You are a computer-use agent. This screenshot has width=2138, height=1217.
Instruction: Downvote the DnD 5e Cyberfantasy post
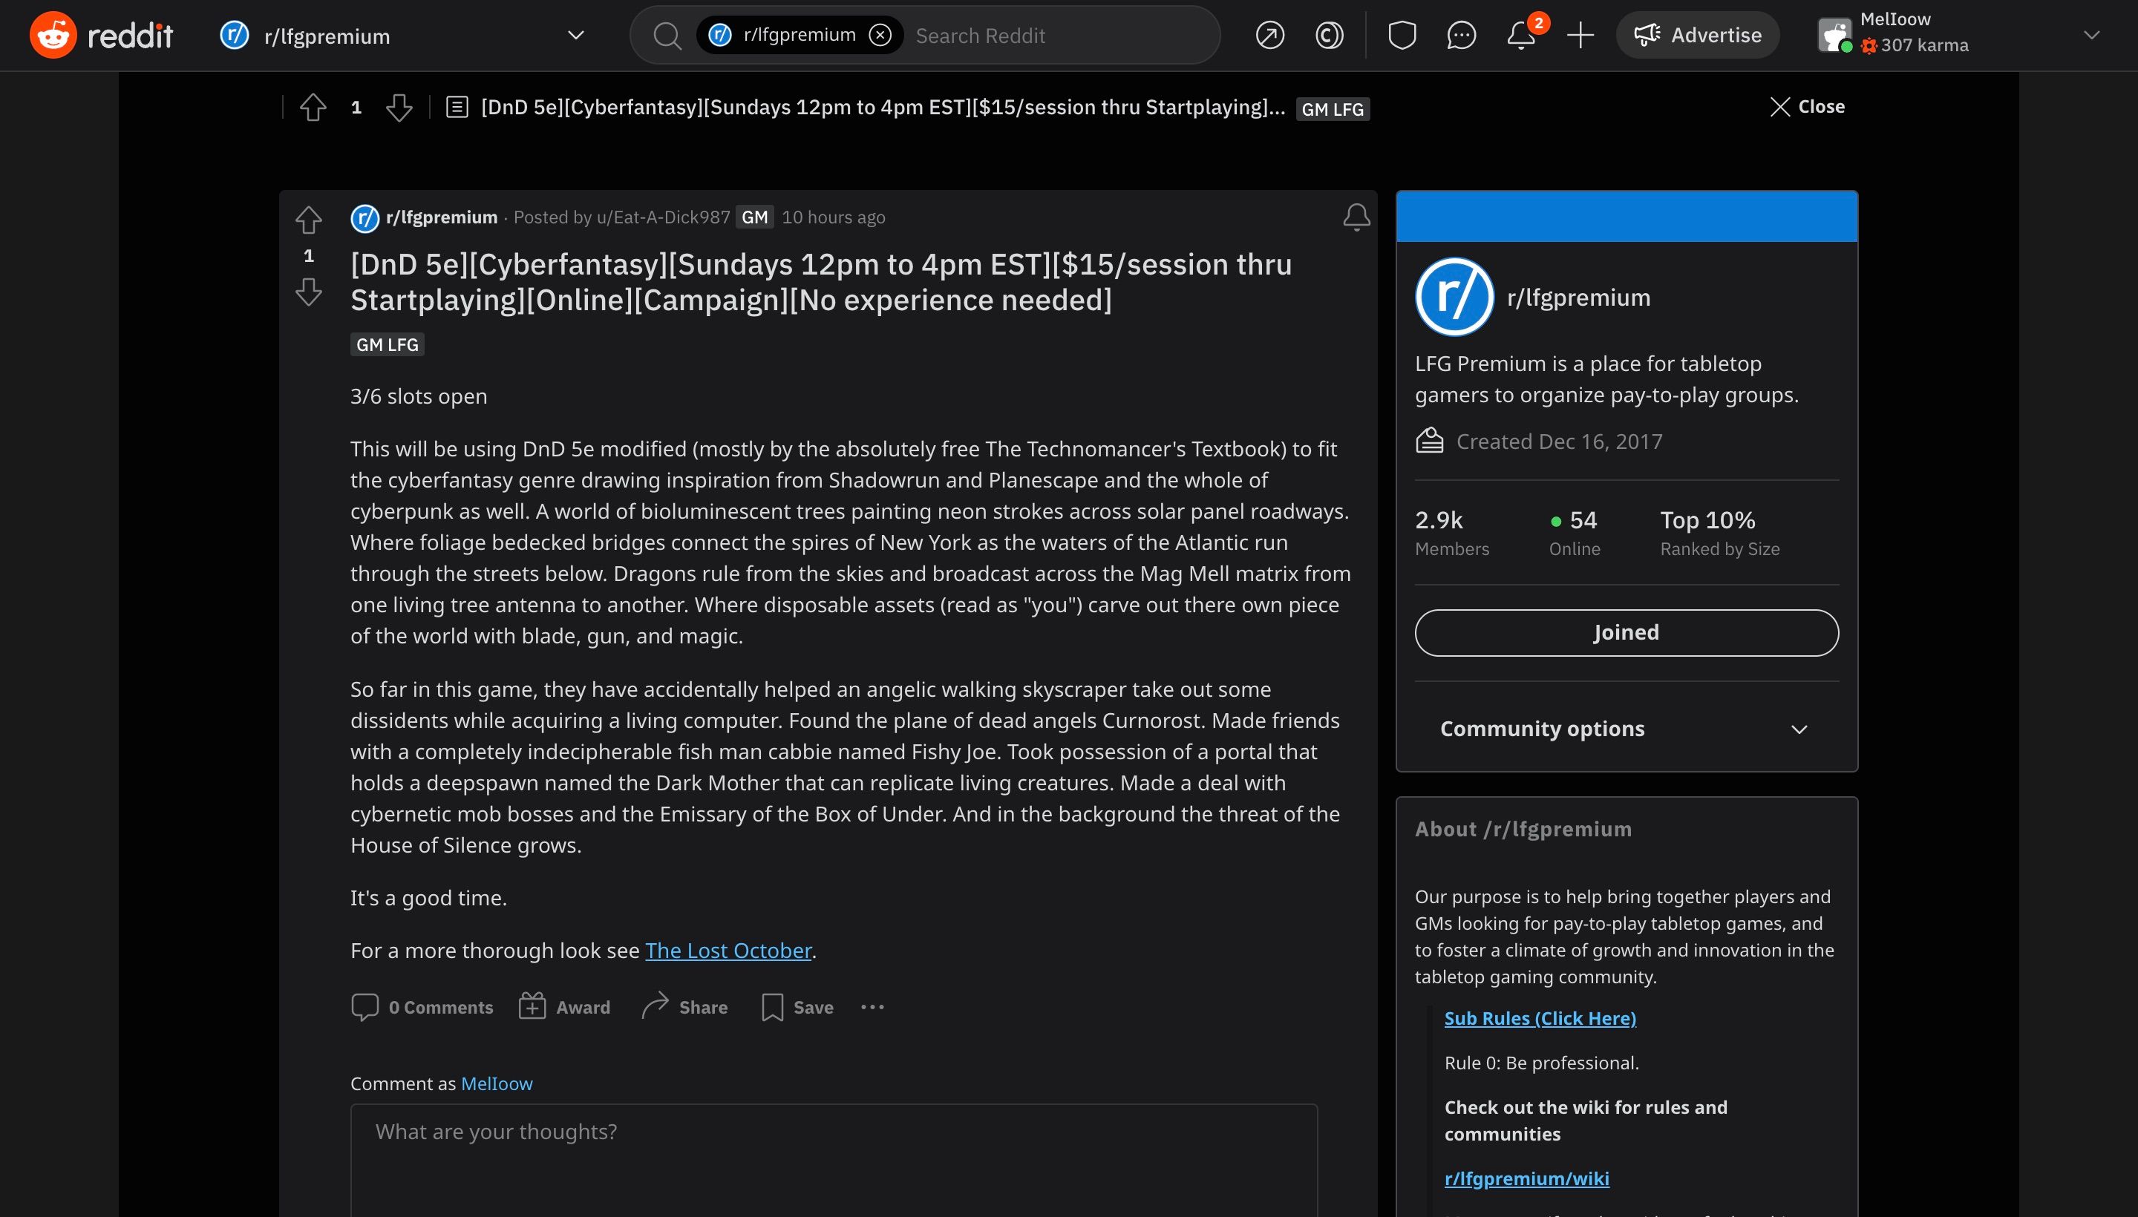tap(309, 292)
